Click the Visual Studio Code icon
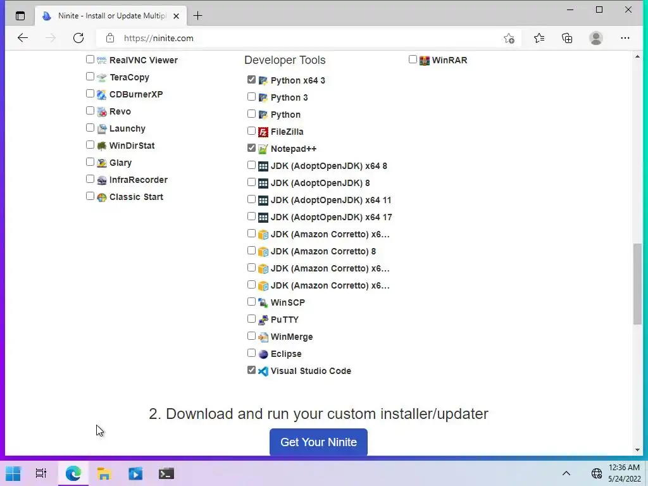Viewport: 648px width, 486px height. point(263,371)
